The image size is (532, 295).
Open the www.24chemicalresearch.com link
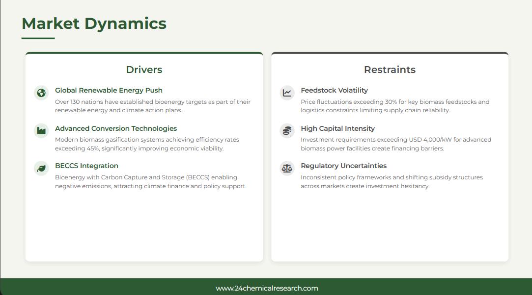(267, 288)
